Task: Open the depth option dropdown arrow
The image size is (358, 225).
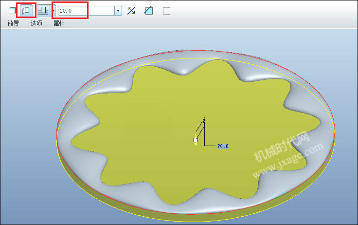Action: 53,11
